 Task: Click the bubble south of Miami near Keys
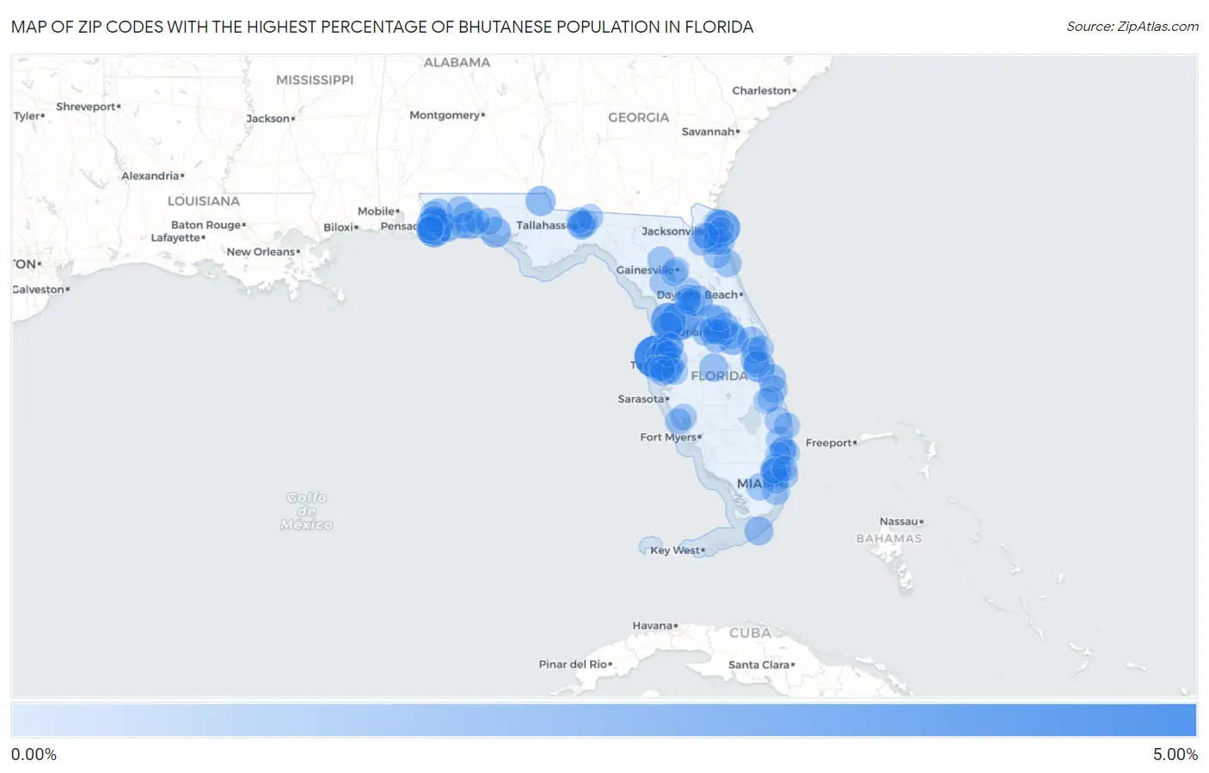[x=758, y=531]
